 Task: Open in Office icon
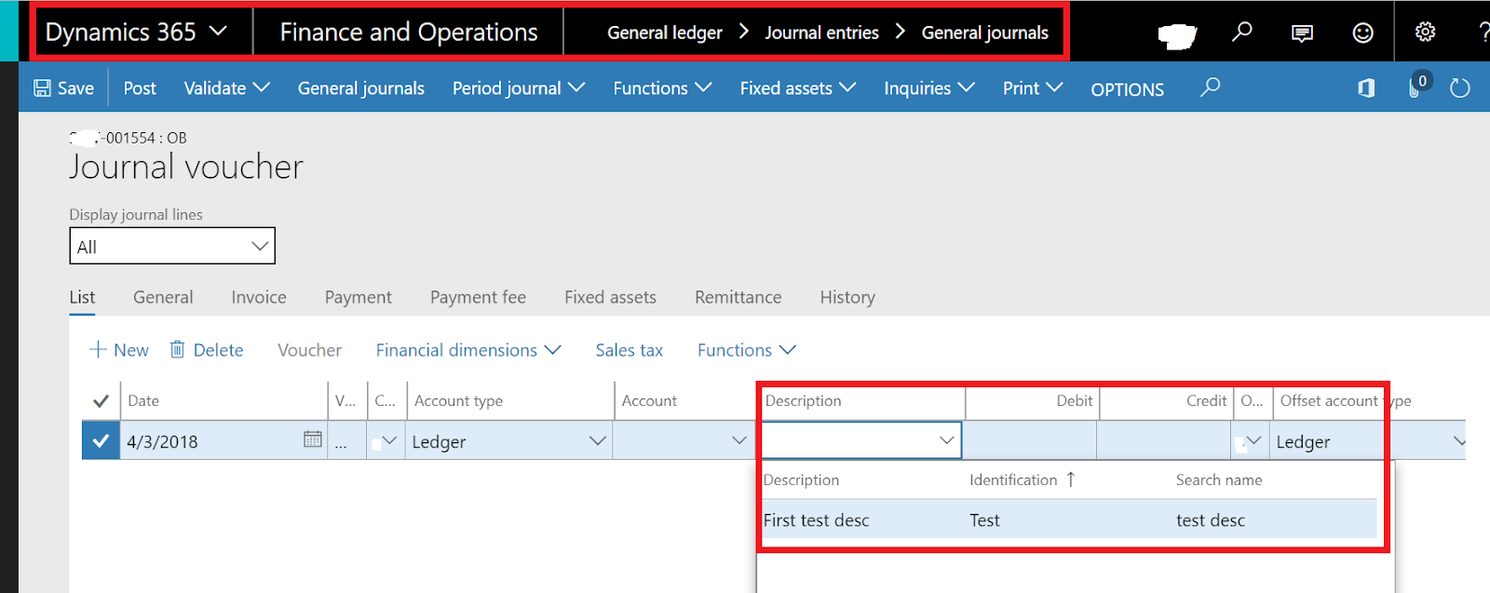pos(1366,88)
